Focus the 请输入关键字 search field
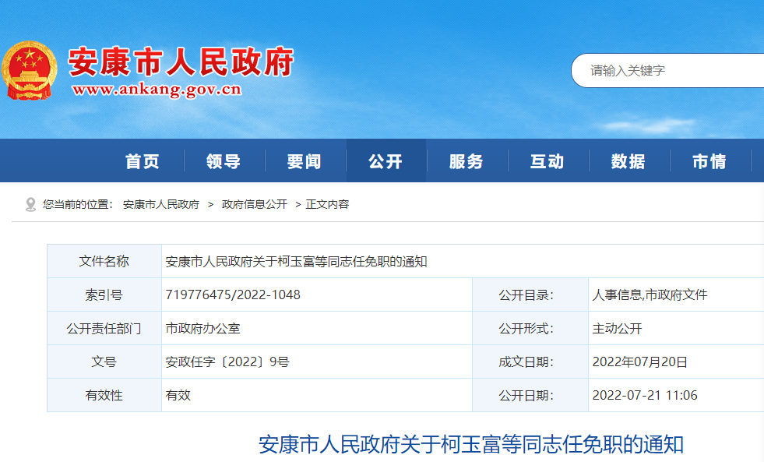The height and width of the screenshot is (462, 764). click(667, 71)
